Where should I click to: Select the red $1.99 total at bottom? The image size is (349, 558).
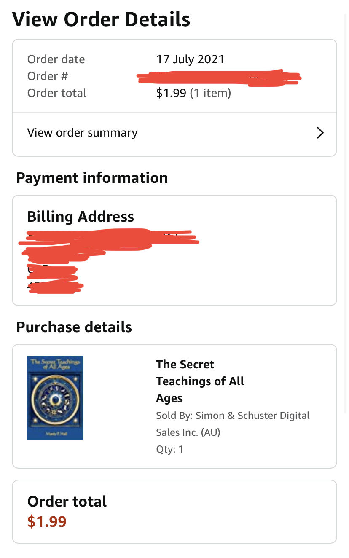(x=46, y=521)
